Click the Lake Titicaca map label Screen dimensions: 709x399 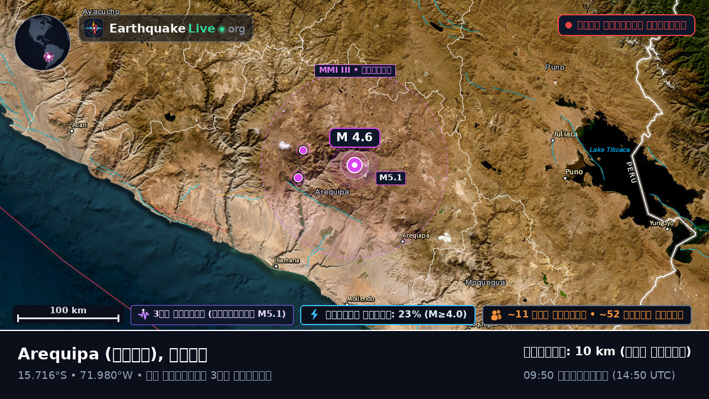[x=610, y=150]
